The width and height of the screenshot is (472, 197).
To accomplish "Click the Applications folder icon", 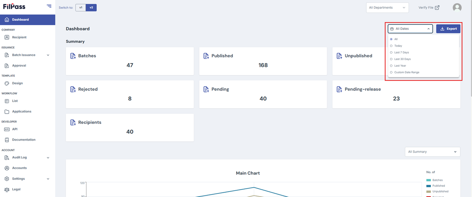I will pos(7,111).
